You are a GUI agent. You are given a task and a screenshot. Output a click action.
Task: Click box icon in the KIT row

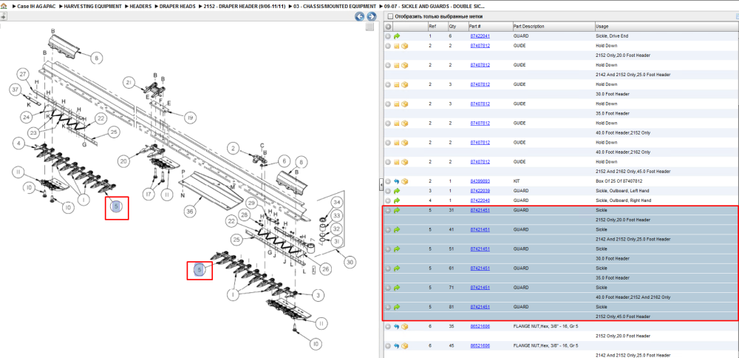click(404, 181)
